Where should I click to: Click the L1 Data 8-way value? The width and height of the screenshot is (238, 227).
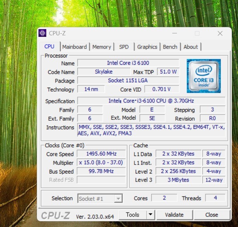(x=214, y=154)
